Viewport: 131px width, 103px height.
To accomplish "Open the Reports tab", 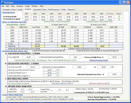I will click(72, 9).
